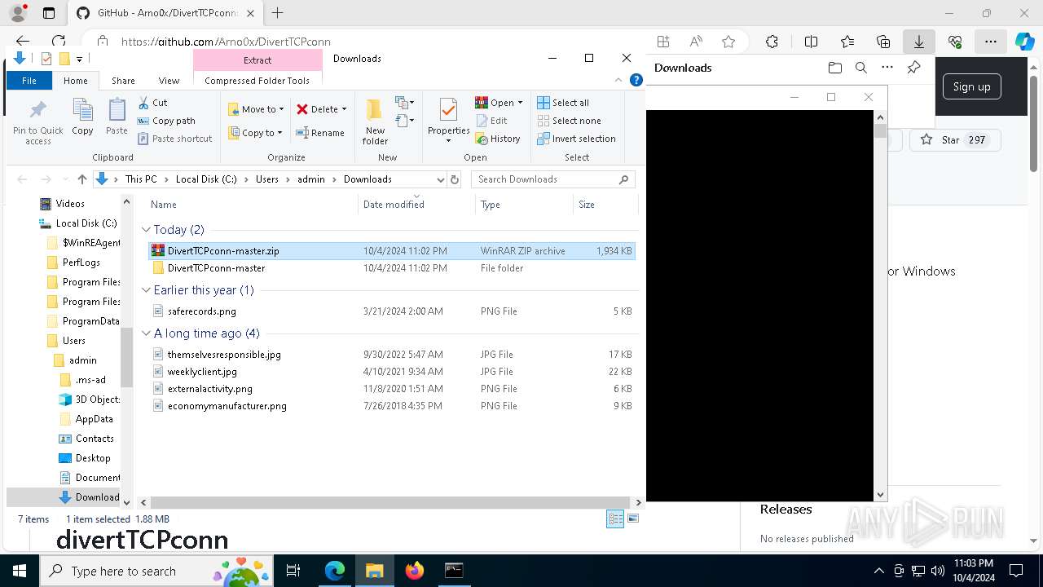Open Explorer Help icon
The image size is (1043, 587).
pos(636,80)
